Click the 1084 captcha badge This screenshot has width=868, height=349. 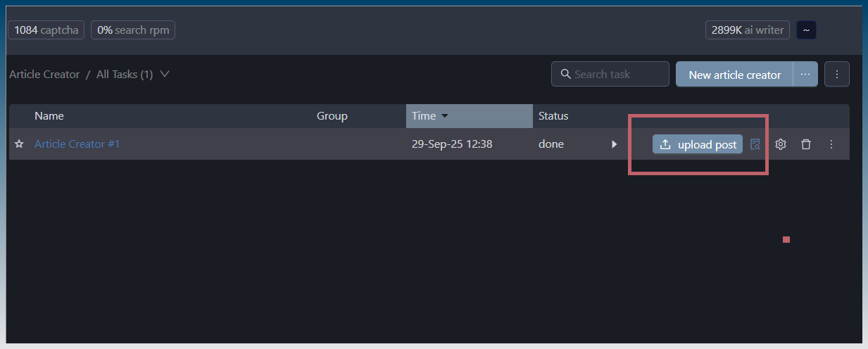[46, 30]
